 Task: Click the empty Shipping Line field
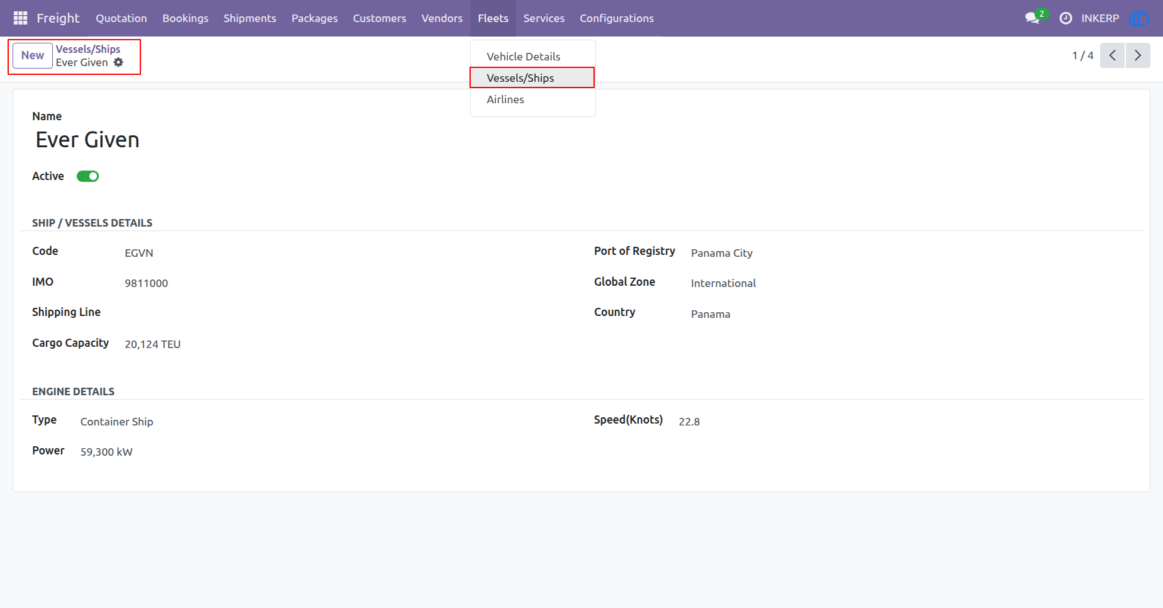pyautogui.click(x=340, y=313)
